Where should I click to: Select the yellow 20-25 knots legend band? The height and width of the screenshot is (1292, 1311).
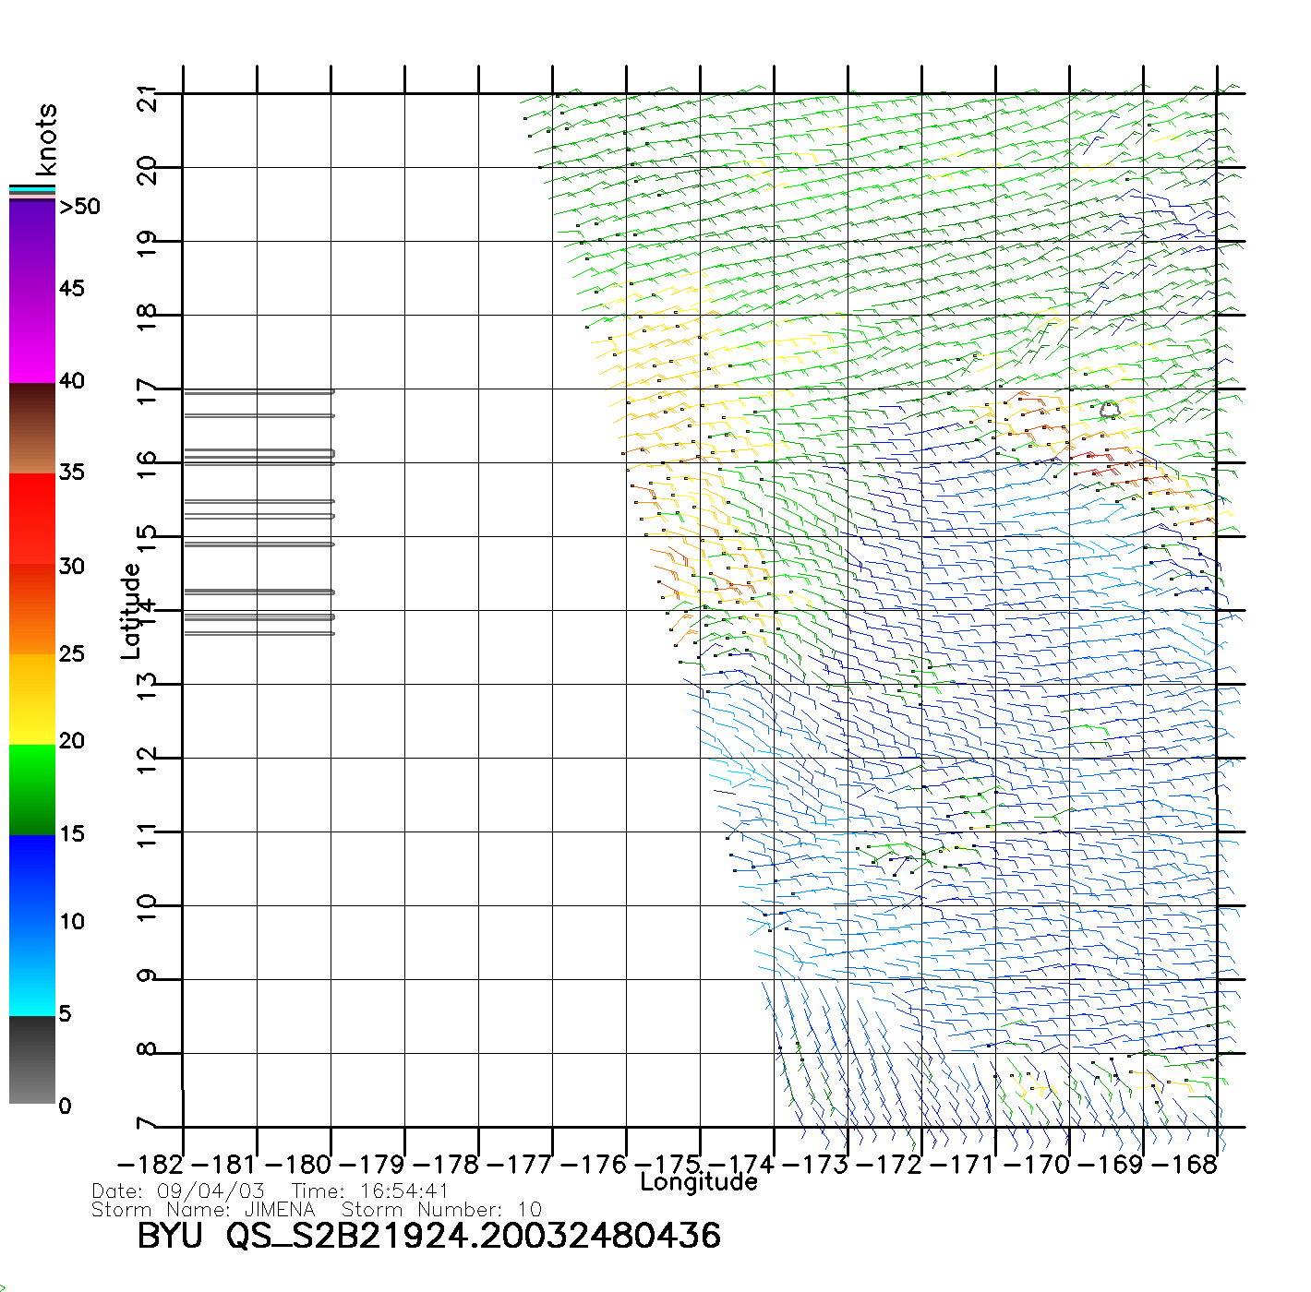tap(31, 699)
